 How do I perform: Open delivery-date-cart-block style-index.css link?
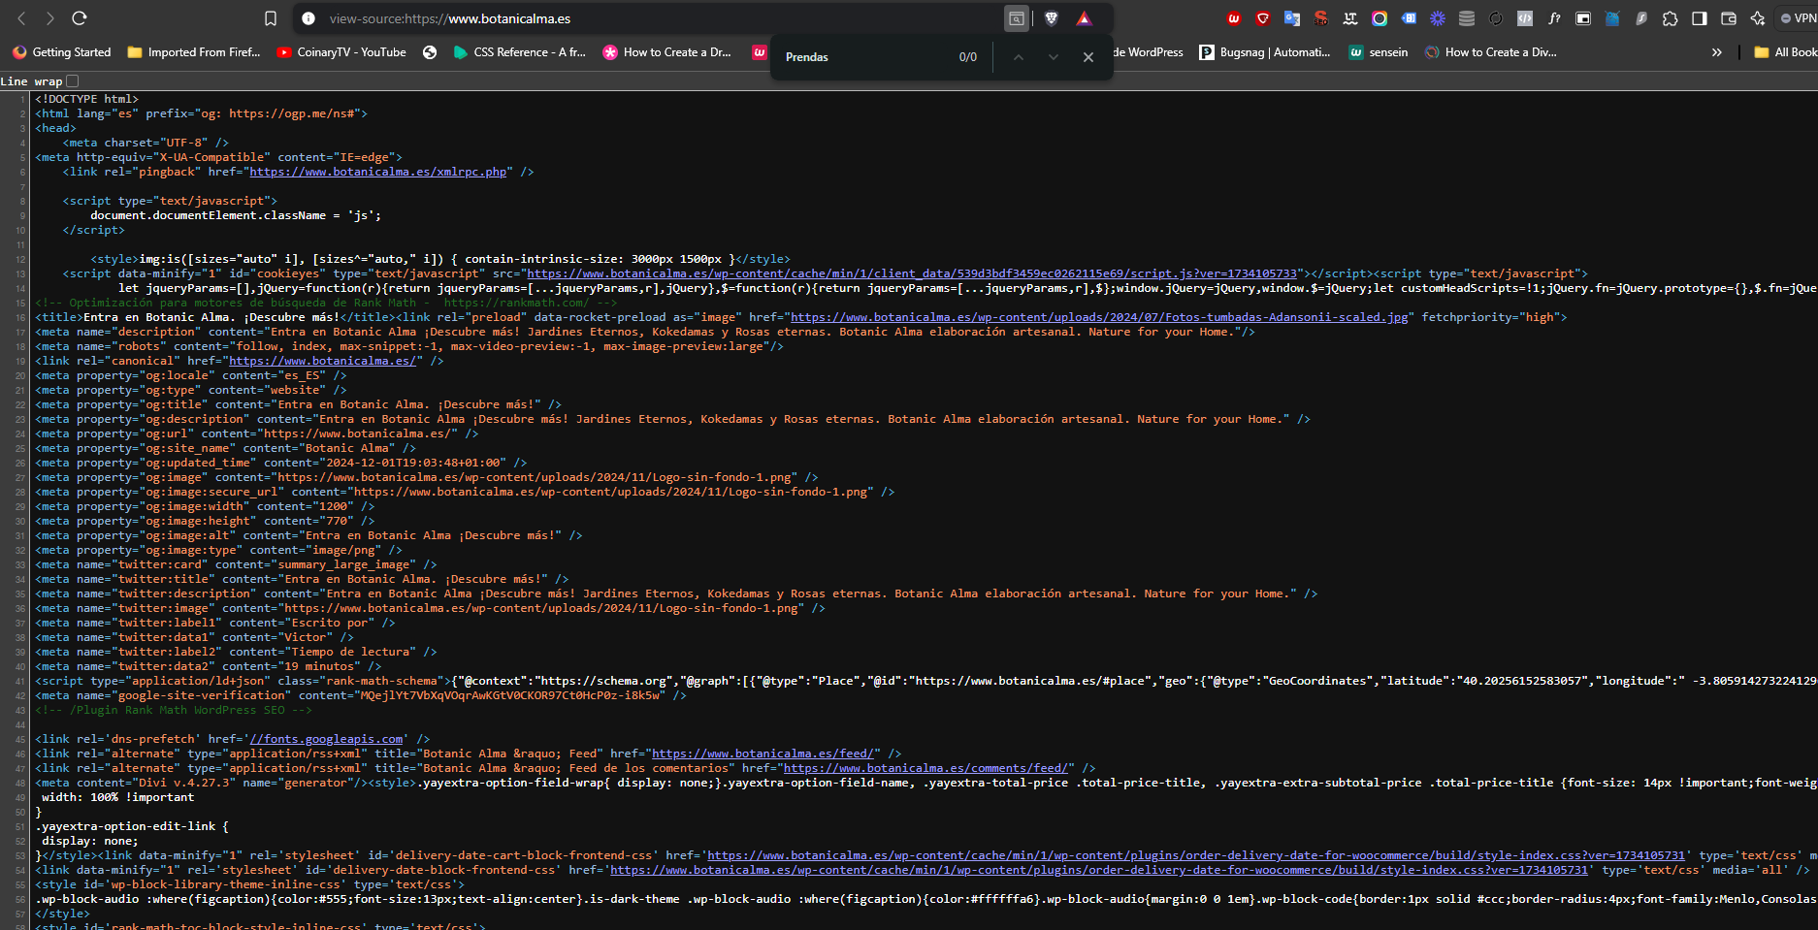pos(1196,855)
